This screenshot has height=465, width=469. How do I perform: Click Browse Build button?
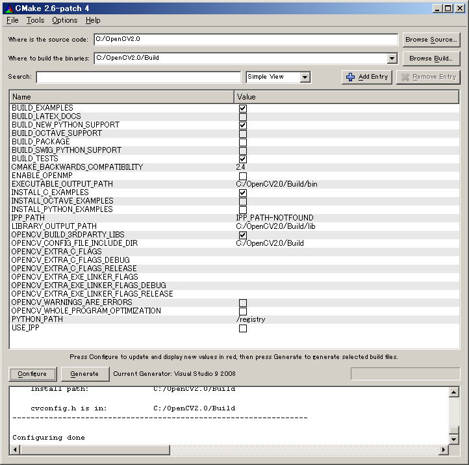point(431,59)
